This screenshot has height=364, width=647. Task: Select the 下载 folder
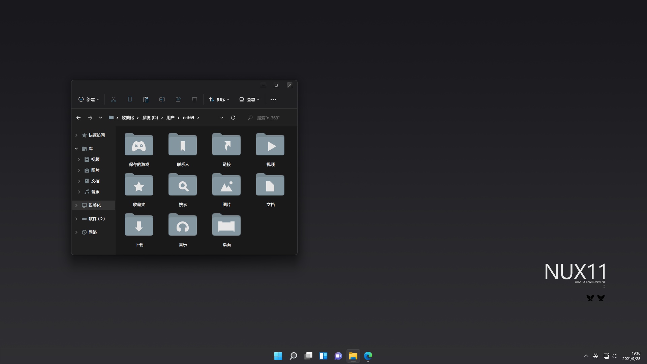tap(139, 230)
